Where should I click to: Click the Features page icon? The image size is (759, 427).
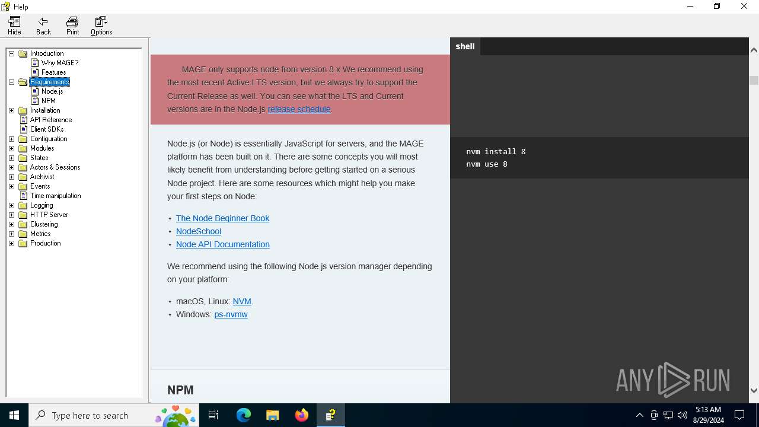pos(36,72)
